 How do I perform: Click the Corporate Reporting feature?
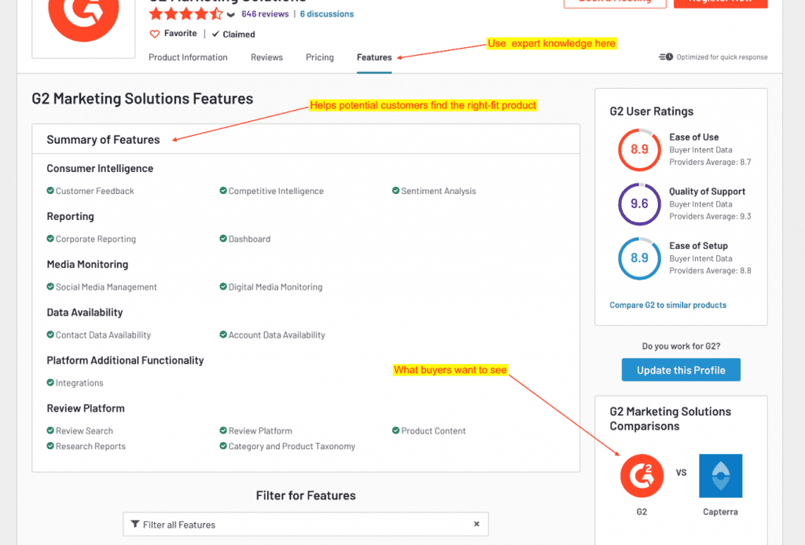[x=91, y=239]
